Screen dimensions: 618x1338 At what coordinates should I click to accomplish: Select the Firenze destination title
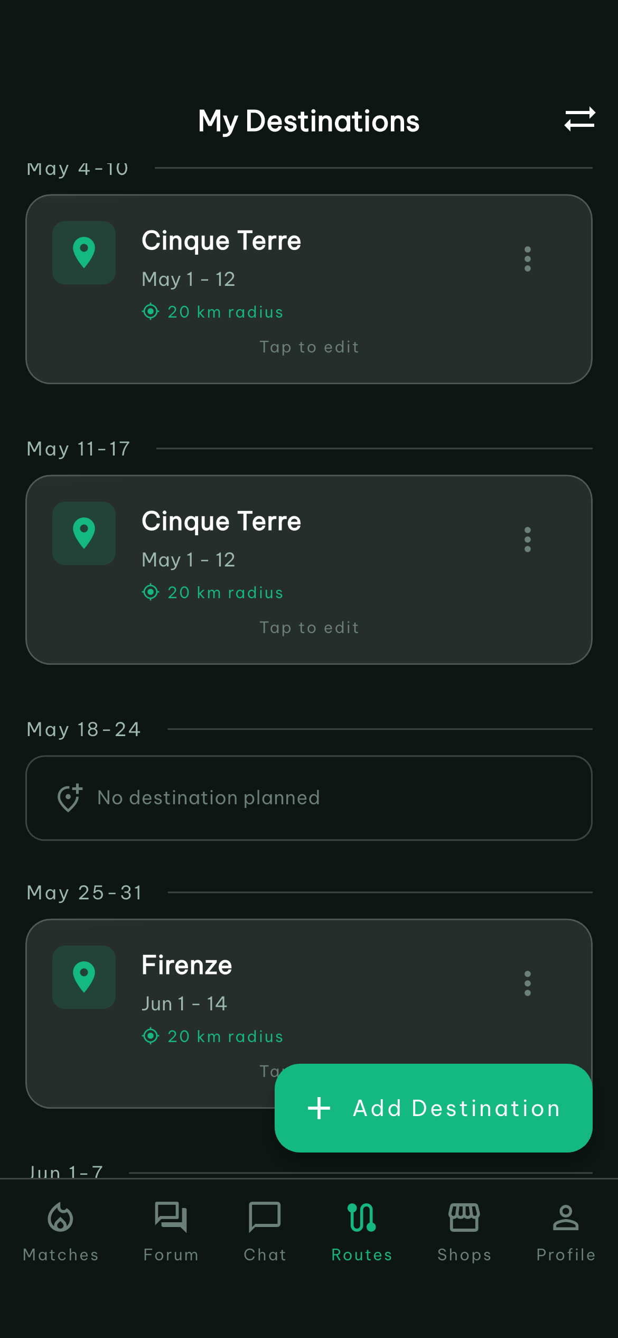(187, 965)
